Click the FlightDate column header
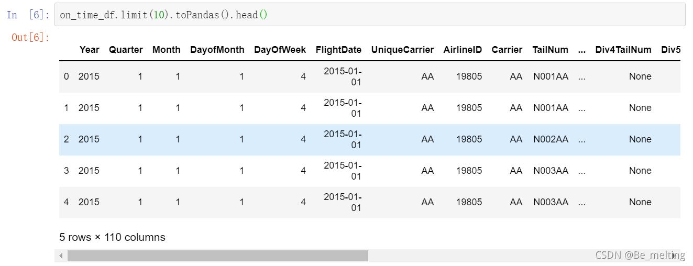Screen dimensions: 693x266 (338, 50)
